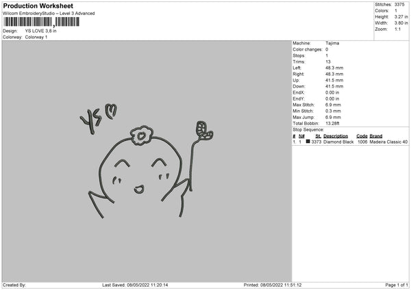Image resolution: width=411 pixels, height=290 pixels.
Task: Click the Colors count value in header
Action: (396, 11)
